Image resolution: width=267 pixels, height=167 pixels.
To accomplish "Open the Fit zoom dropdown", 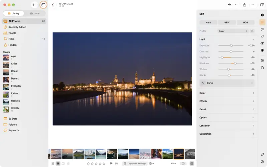I will (173, 163).
